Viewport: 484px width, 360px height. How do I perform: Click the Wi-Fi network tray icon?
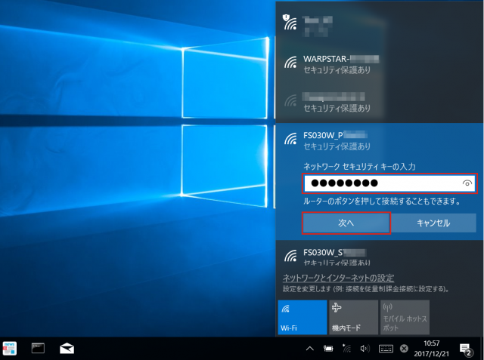(x=346, y=348)
